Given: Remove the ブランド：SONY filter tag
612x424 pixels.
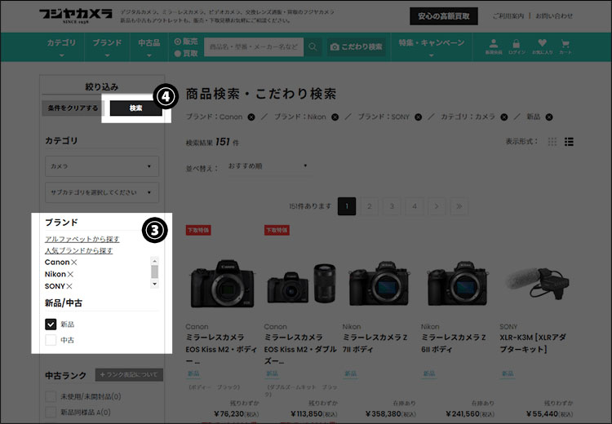Looking at the screenshot, I should (x=418, y=117).
